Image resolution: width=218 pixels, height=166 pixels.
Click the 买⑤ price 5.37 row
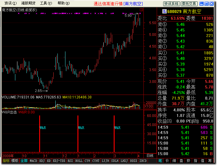(x=186, y=75)
